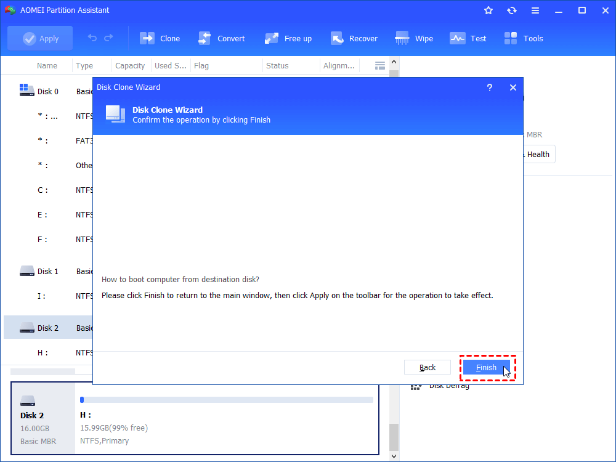Select the Disk 2 row in list
The height and width of the screenshot is (462, 616).
pyautogui.click(x=48, y=328)
